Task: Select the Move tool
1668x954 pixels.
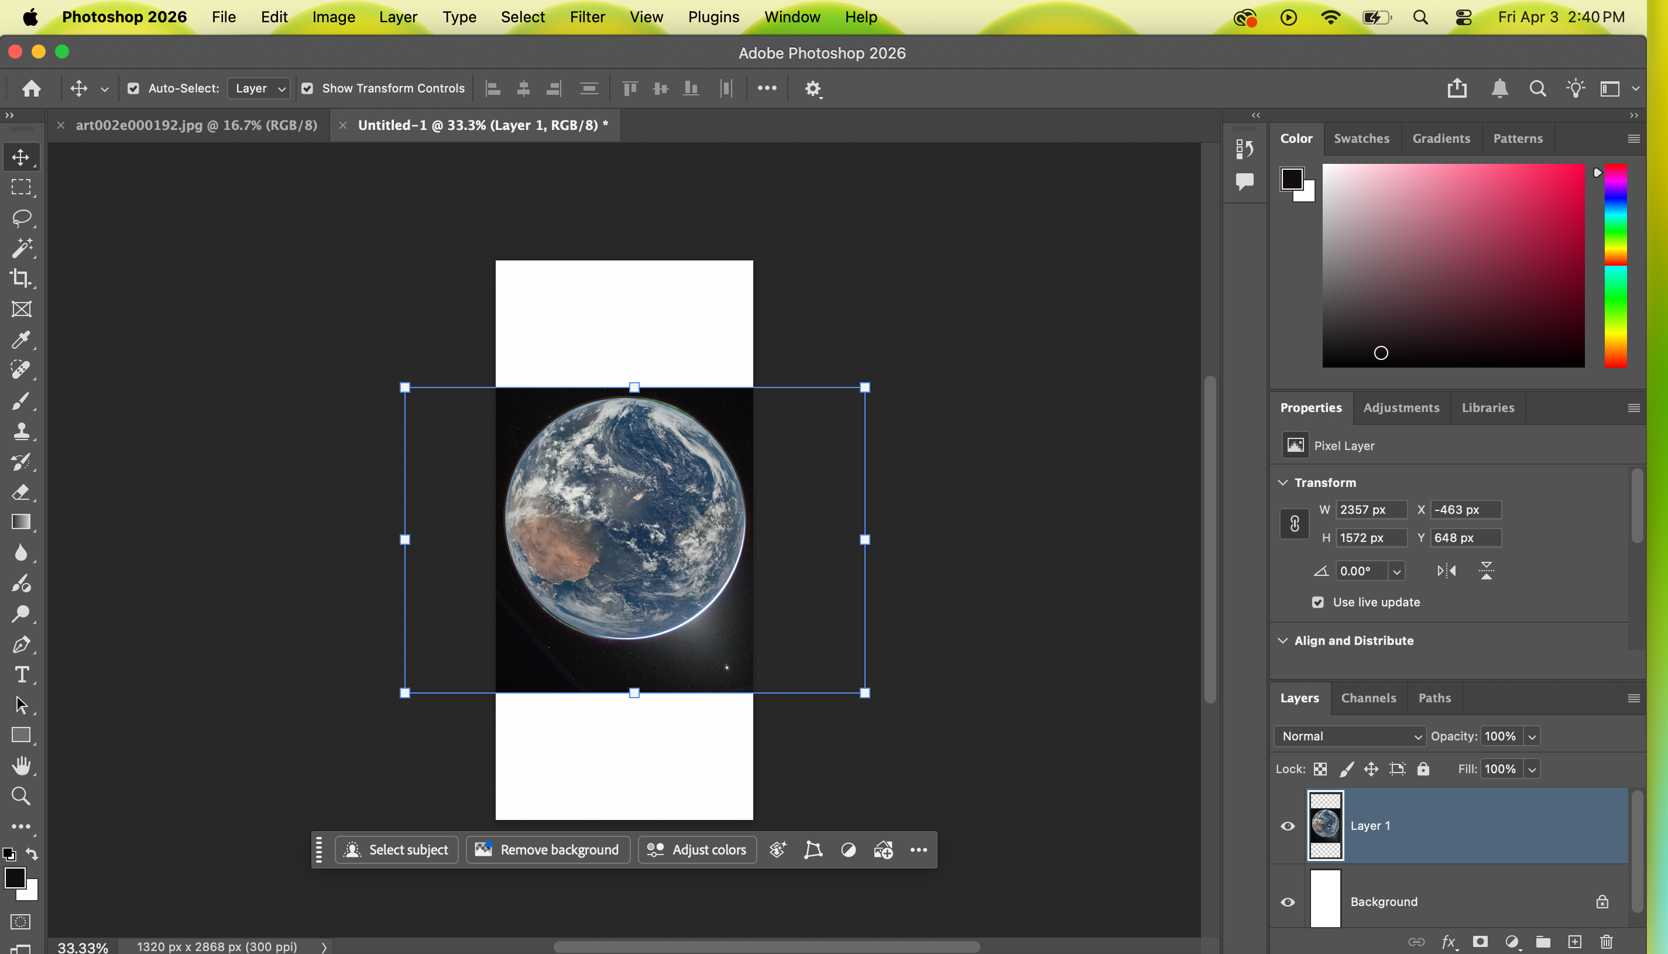Action: click(22, 157)
